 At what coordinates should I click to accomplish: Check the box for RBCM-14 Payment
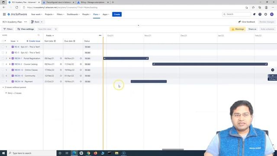tap(3, 81)
